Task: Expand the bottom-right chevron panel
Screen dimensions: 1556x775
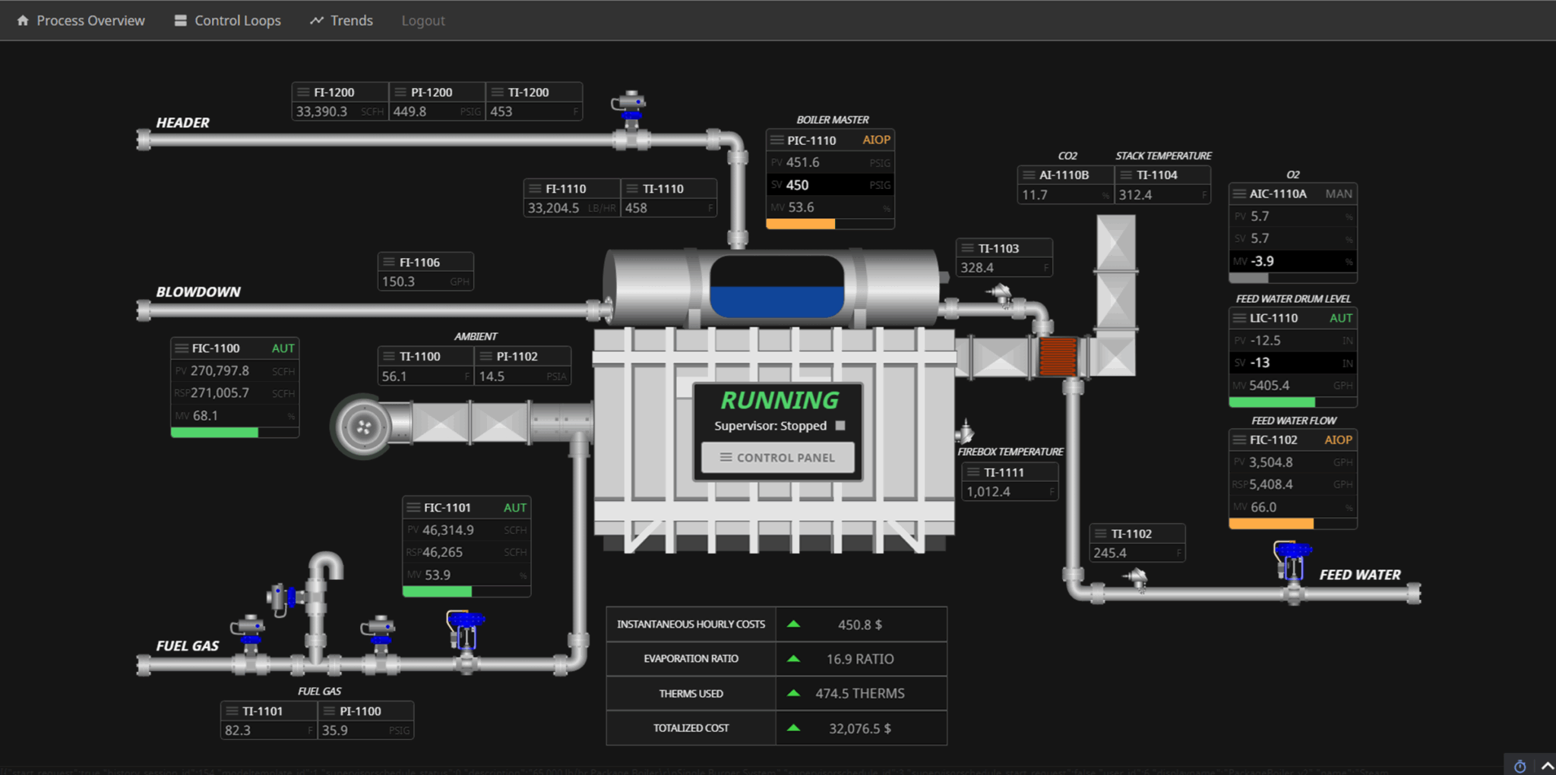Action: [x=1546, y=766]
